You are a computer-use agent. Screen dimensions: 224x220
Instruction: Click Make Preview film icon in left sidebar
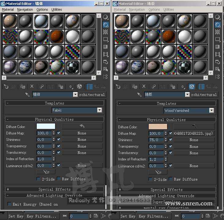pos(106,54)
